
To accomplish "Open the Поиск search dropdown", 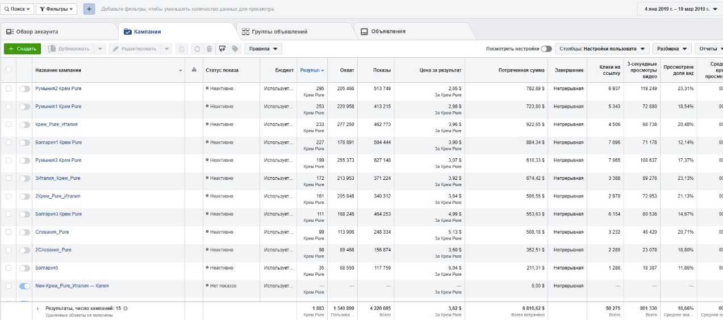I will coord(16,9).
